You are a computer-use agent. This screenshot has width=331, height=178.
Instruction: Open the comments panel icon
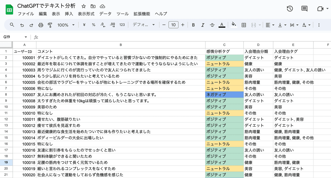[304, 9]
